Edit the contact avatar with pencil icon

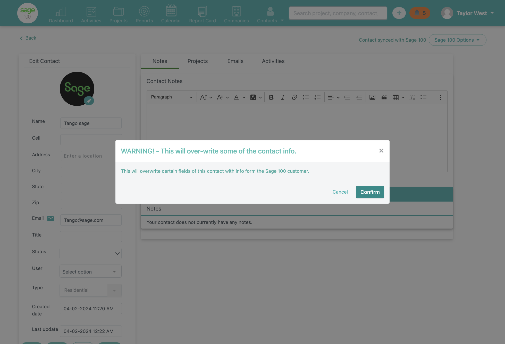89,101
